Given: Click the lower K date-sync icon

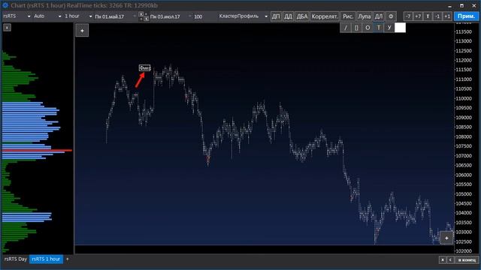Looking at the screenshot, I should [146, 19].
